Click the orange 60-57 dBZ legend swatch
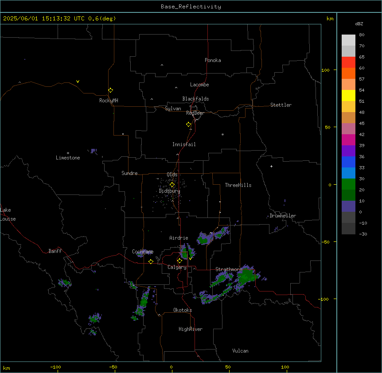Image resolution: width=382 pixels, height=373 pixels. (348, 73)
